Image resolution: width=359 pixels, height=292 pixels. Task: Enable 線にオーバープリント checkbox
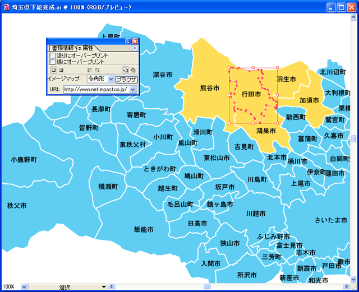tap(52, 62)
